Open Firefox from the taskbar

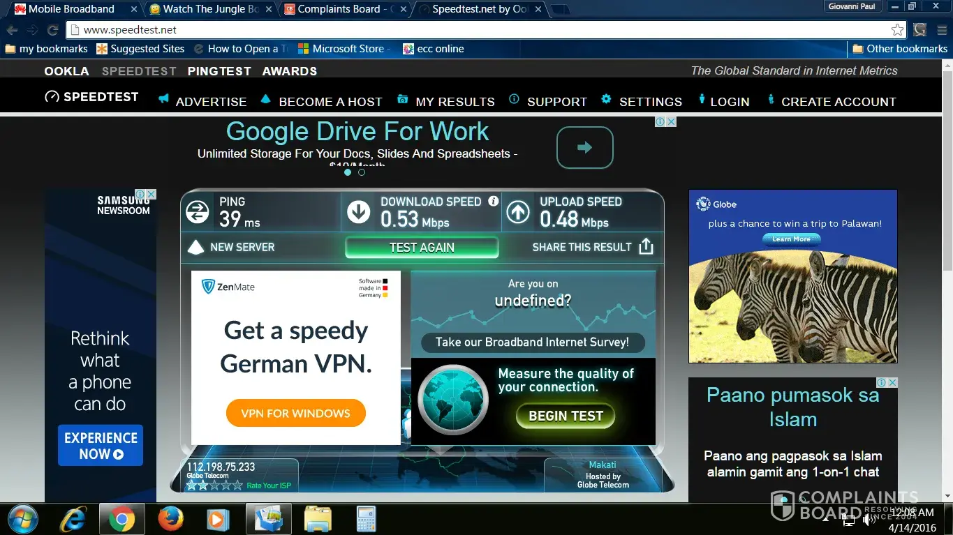pos(170,519)
